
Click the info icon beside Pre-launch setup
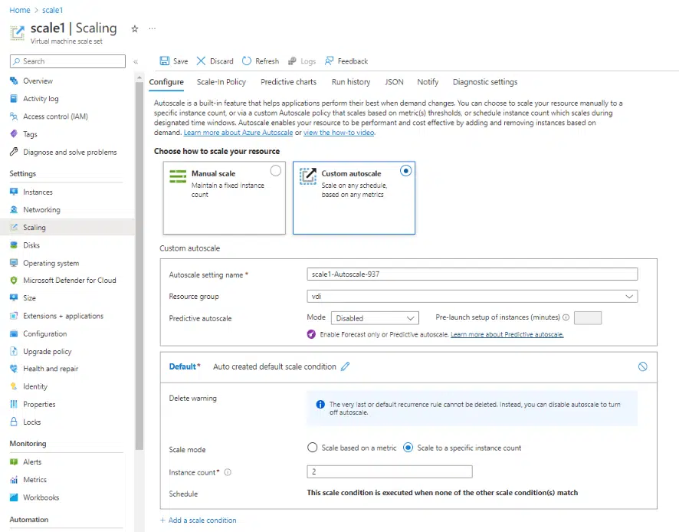[566, 317]
